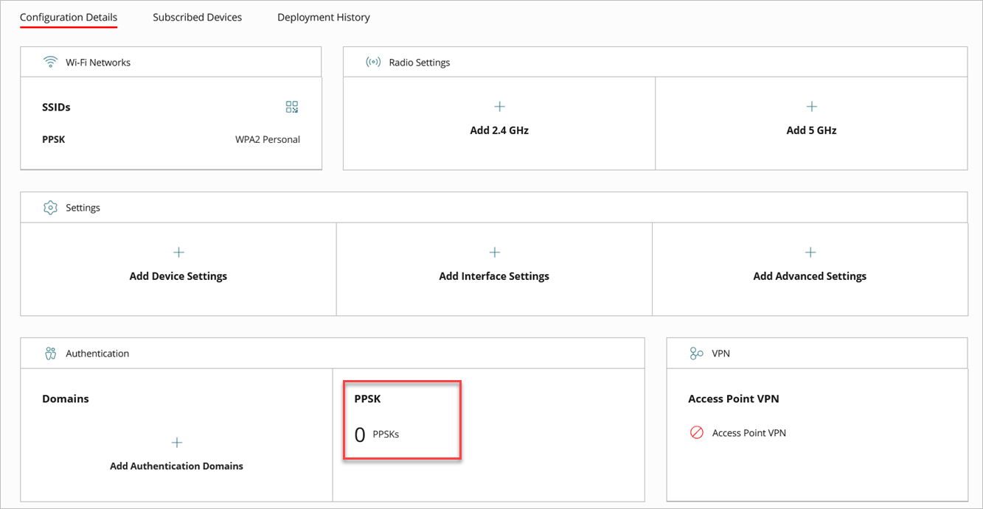Screen dimensions: 983x509
Task: Click the Authentication people icon
Action: click(50, 354)
